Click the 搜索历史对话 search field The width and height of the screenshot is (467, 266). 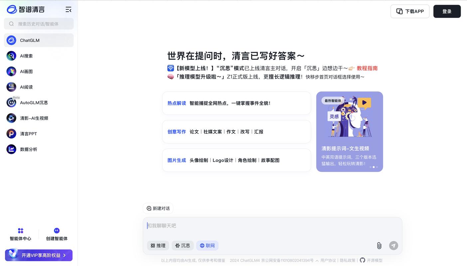coord(39,24)
